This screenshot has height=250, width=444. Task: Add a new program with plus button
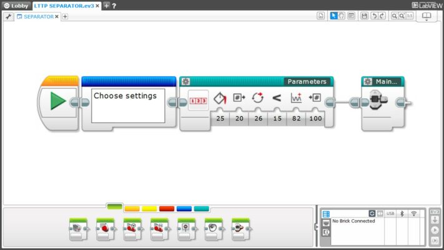click(x=65, y=16)
